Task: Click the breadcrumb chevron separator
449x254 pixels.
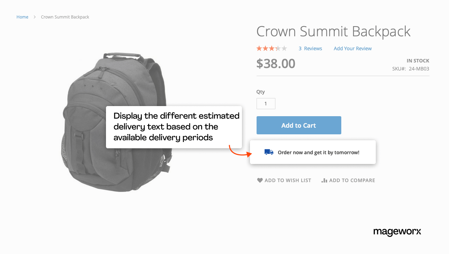Action: pyautogui.click(x=35, y=17)
